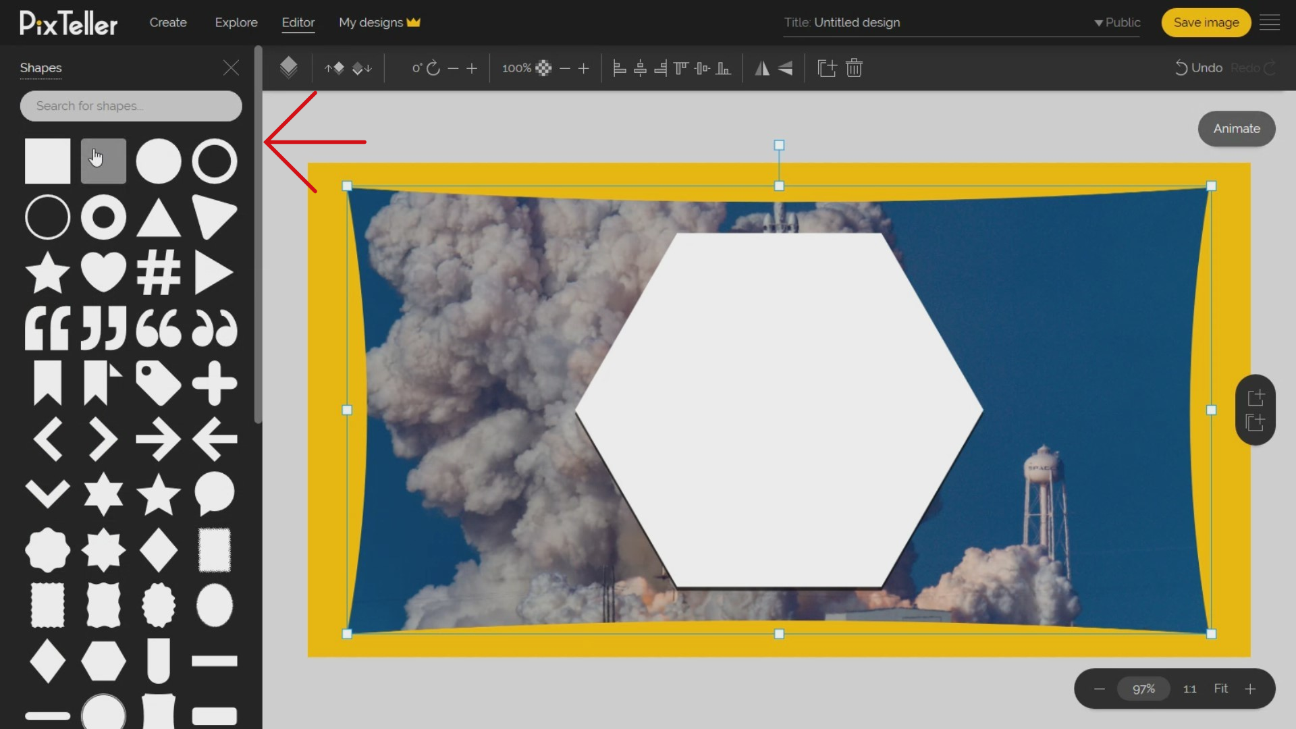Focus the Search for shapes field
Image resolution: width=1296 pixels, height=729 pixels.
point(131,106)
